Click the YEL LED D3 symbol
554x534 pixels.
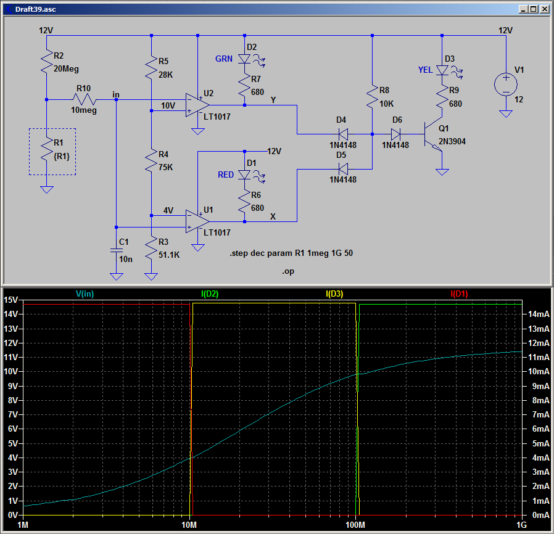pos(442,70)
